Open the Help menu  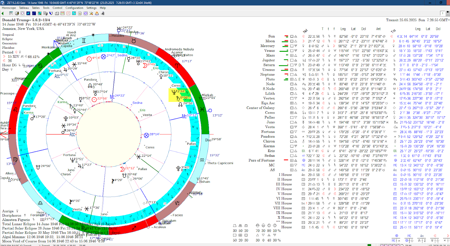103,8
